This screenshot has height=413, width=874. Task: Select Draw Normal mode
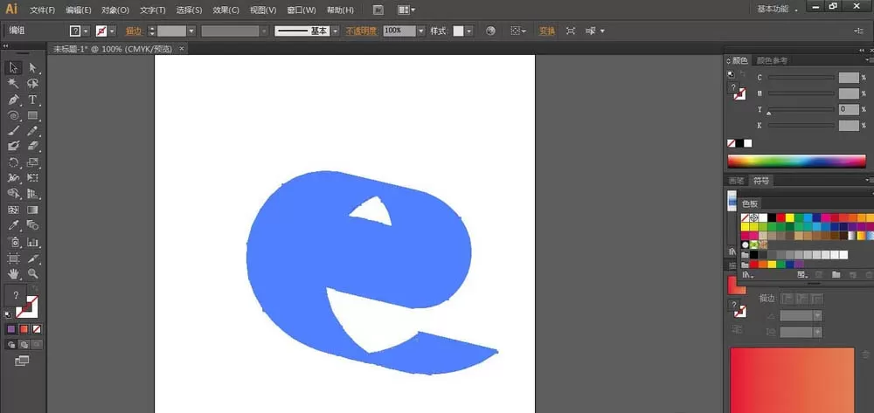coord(11,345)
